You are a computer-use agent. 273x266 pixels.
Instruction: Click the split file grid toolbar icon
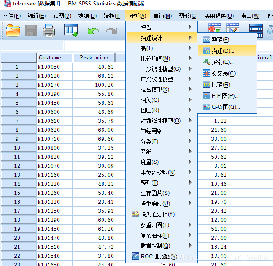click(x=256, y=31)
